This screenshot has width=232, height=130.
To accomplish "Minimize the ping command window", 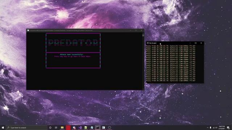I will (190, 43).
